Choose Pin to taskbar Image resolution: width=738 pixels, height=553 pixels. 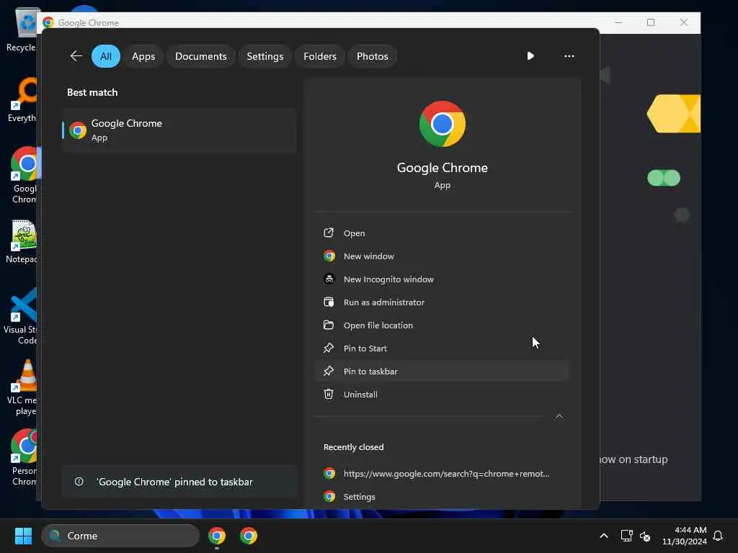click(x=442, y=372)
